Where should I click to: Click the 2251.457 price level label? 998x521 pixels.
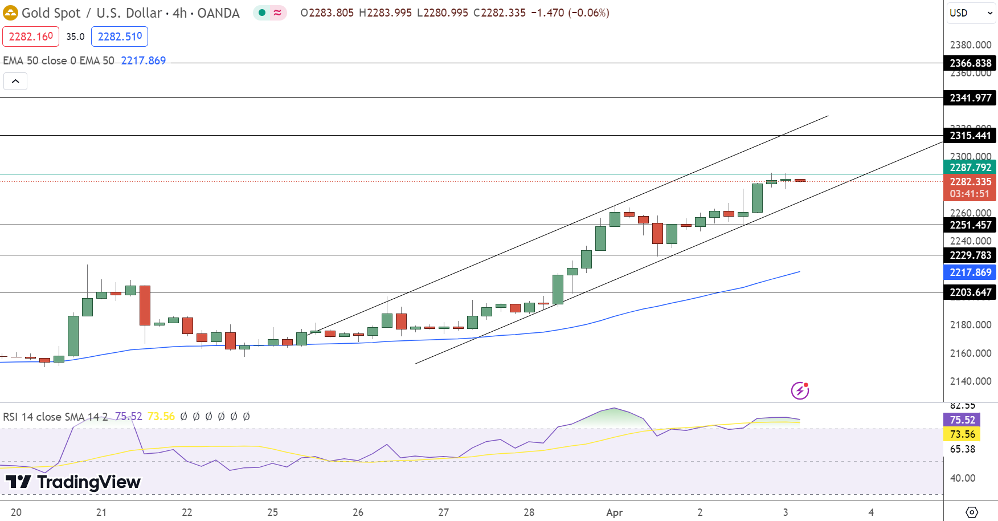click(970, 225)
